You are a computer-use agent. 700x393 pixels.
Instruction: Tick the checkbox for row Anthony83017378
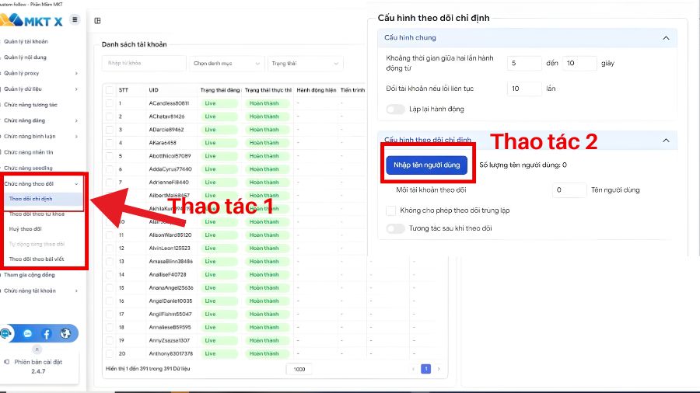click(x=110, y=354)
